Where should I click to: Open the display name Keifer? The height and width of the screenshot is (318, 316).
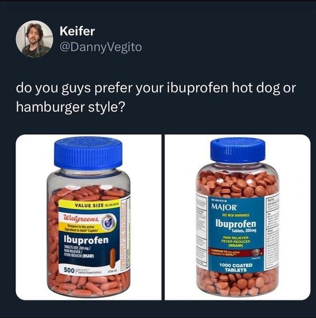77,31
